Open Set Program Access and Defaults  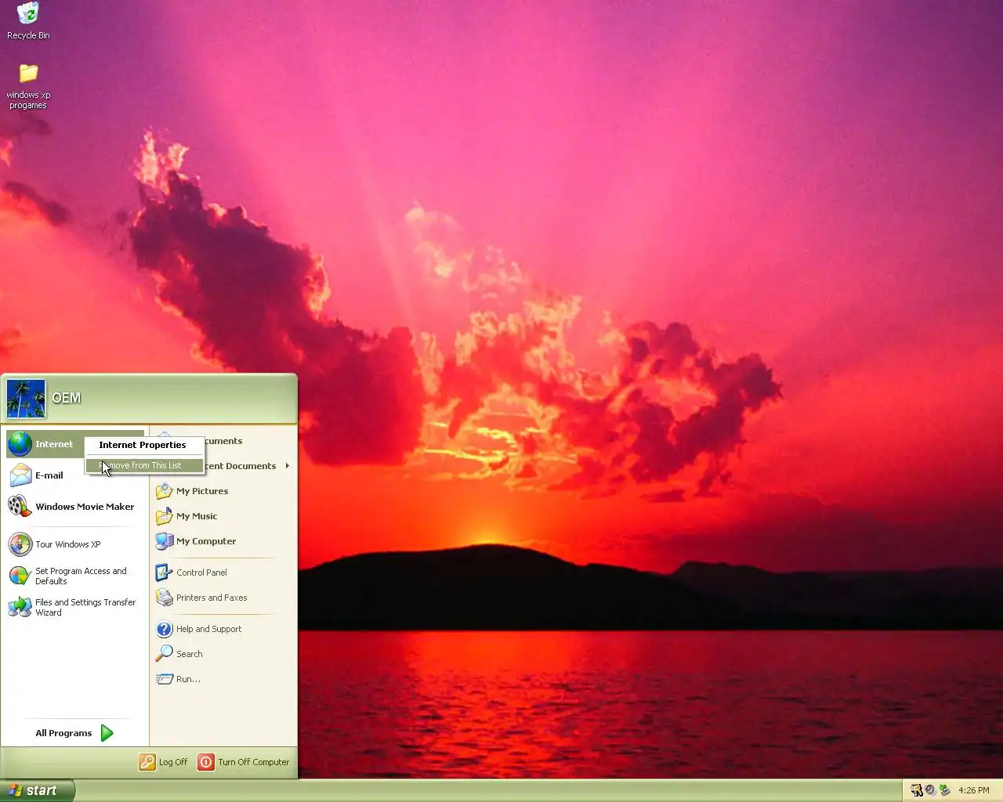tap(75, 576)
